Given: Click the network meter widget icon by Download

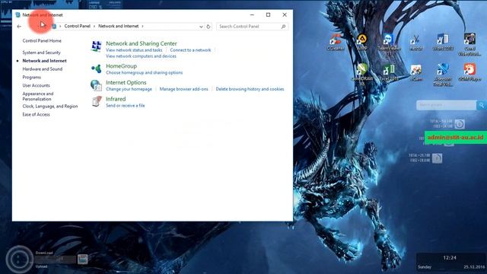Looking at the screenshot, I should tap(83, 259).
